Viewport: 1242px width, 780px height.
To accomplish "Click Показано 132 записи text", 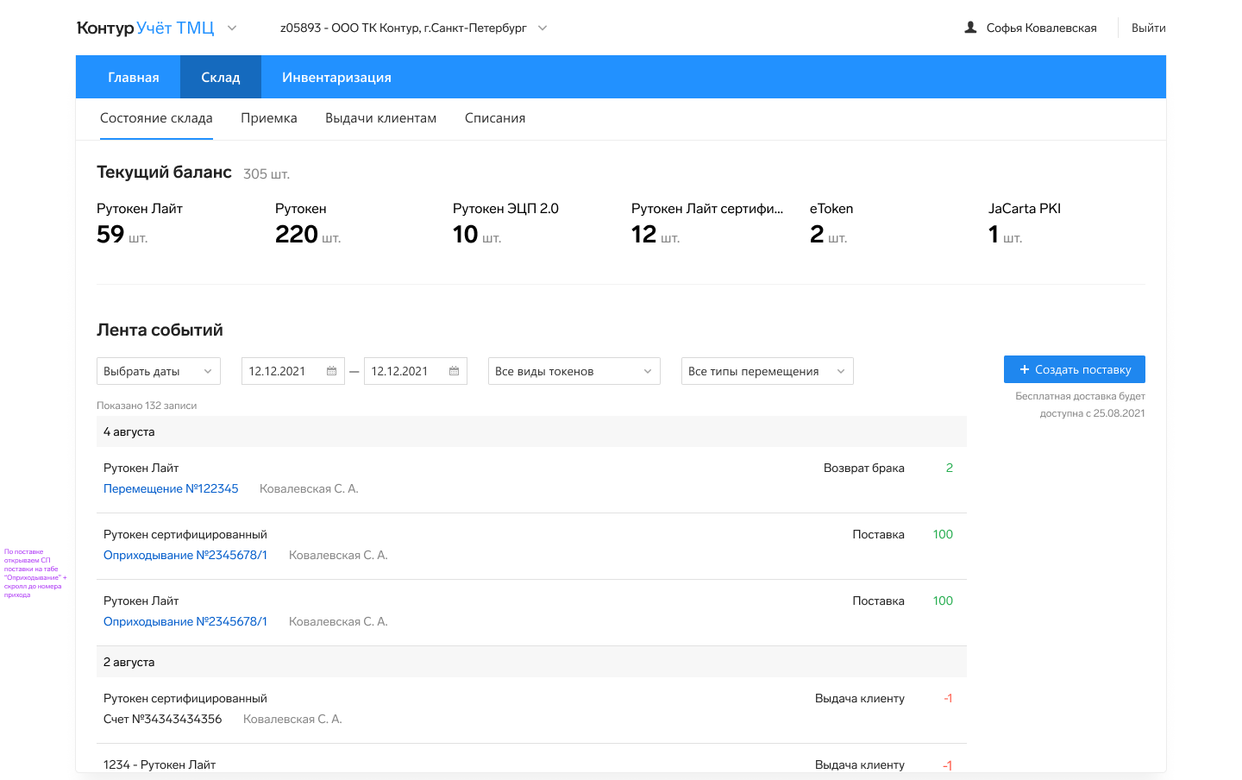I will pyautogui.click(x=147, y=406).
